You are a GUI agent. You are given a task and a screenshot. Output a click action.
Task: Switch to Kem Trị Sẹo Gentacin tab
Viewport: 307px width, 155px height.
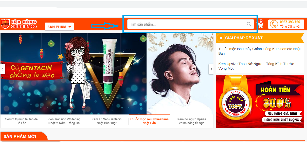tap(106, 121)
